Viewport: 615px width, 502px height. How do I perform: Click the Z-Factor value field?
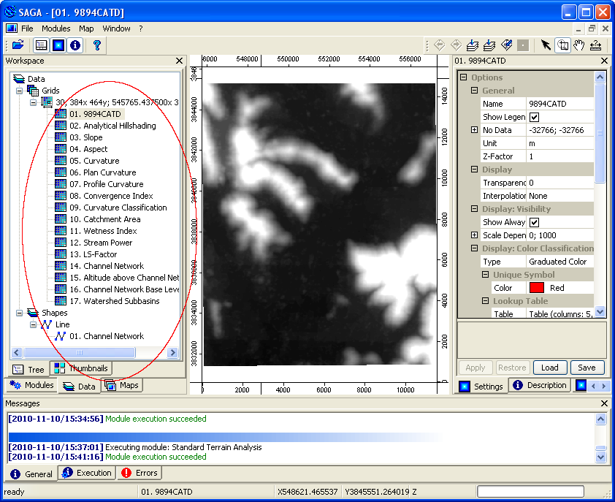pos(560,156)
